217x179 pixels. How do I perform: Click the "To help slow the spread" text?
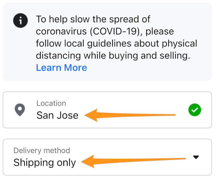93,19
